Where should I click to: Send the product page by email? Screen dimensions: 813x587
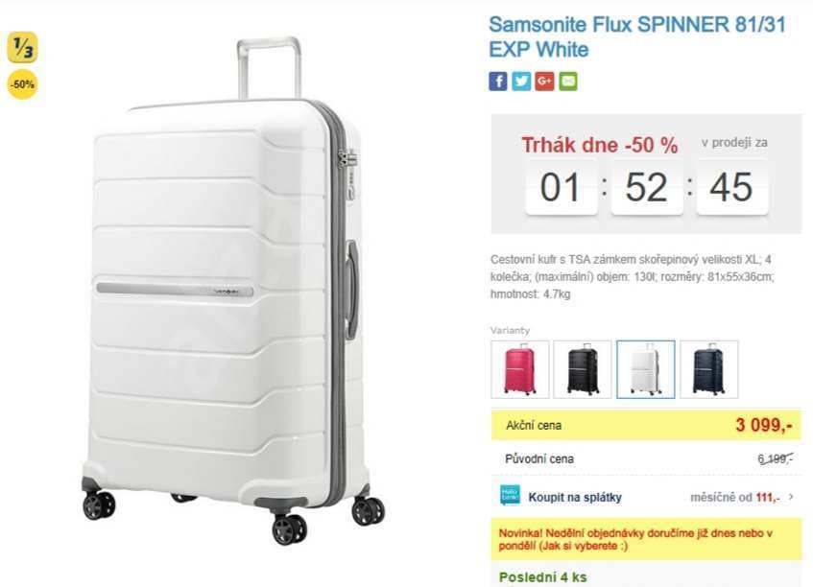[x=567, y=81]
